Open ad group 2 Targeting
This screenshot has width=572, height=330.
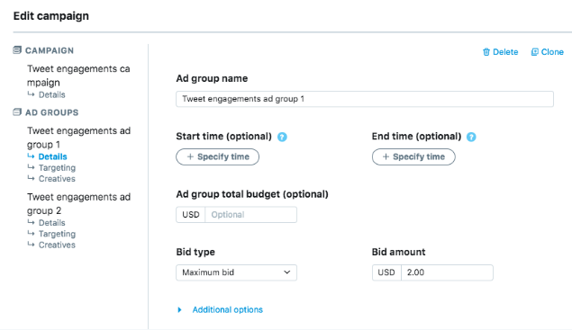tap(57, 234)
